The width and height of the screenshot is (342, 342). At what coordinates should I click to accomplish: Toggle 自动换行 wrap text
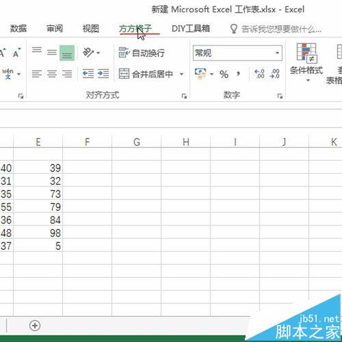pyautogui.click(x=142, y=53)
